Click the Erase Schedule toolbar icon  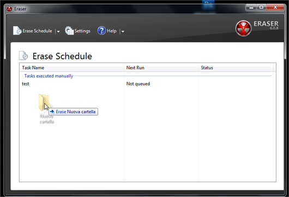click(17, 30)
